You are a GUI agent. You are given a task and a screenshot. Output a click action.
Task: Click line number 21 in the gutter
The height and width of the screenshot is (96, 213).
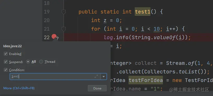47,29
